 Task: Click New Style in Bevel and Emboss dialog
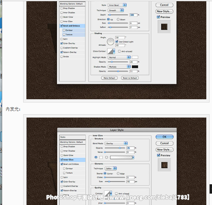164,11
